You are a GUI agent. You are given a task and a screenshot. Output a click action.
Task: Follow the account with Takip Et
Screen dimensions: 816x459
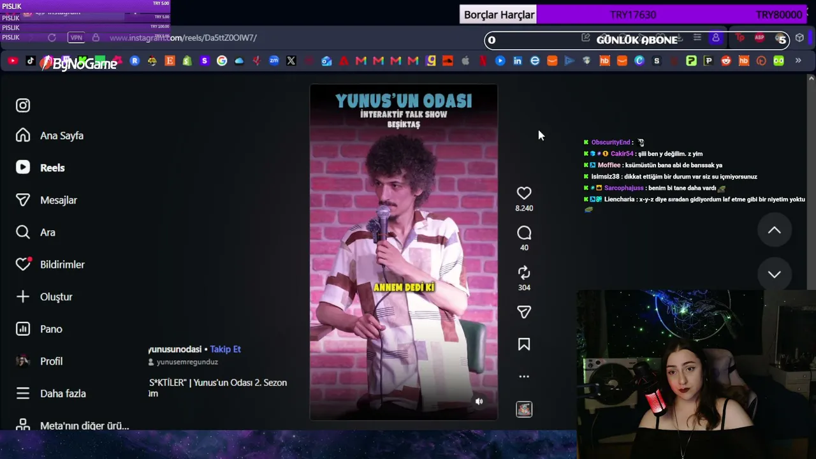point(225,349)
